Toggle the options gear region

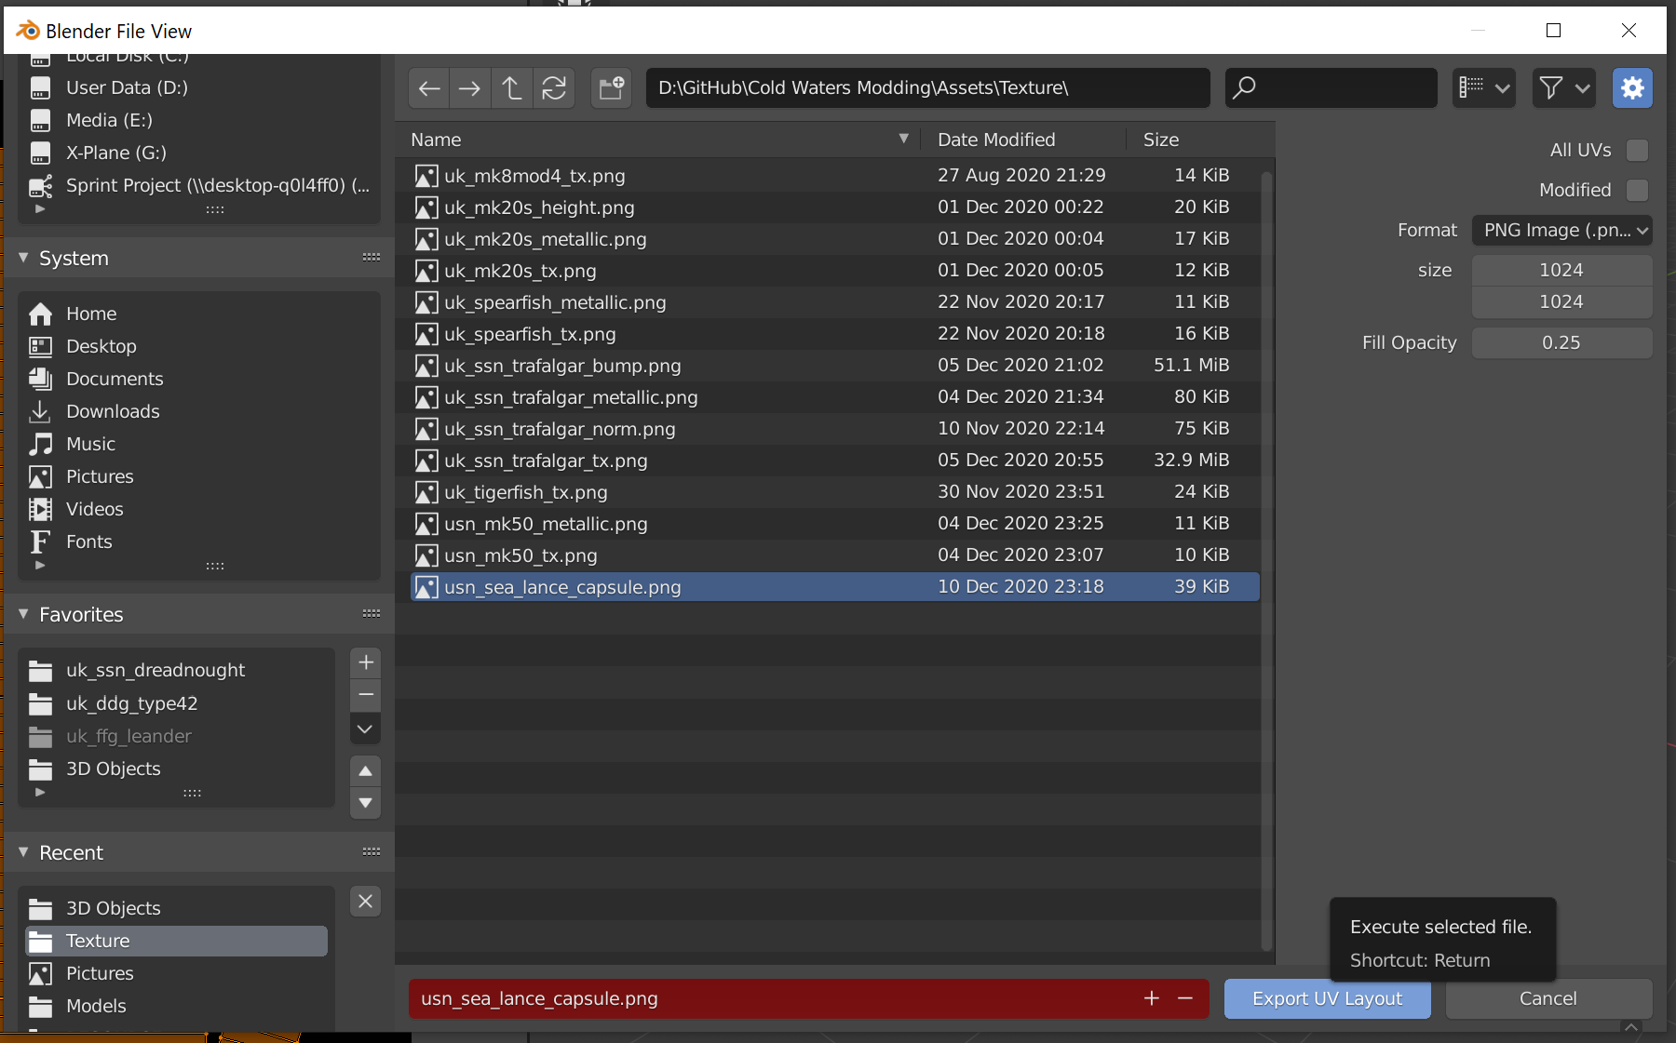[x=1632, y=88]
